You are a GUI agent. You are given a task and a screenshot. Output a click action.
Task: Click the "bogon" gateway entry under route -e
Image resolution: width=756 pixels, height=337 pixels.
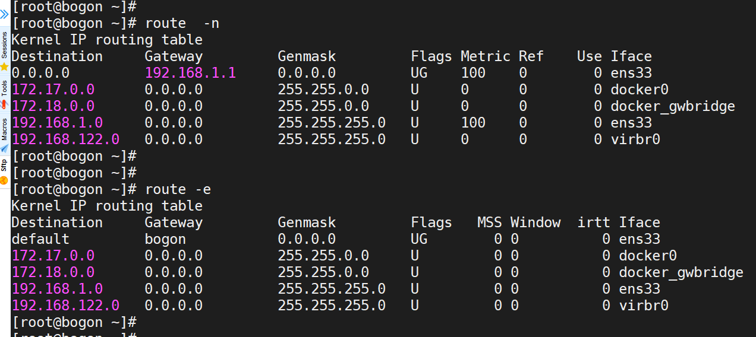coord(165,239)
